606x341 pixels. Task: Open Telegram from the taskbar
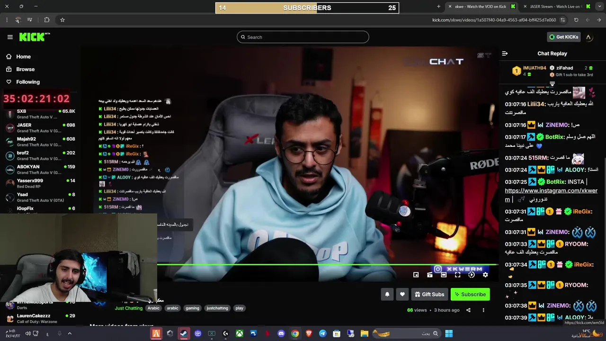pyautogui.click(x=323, y=333)
